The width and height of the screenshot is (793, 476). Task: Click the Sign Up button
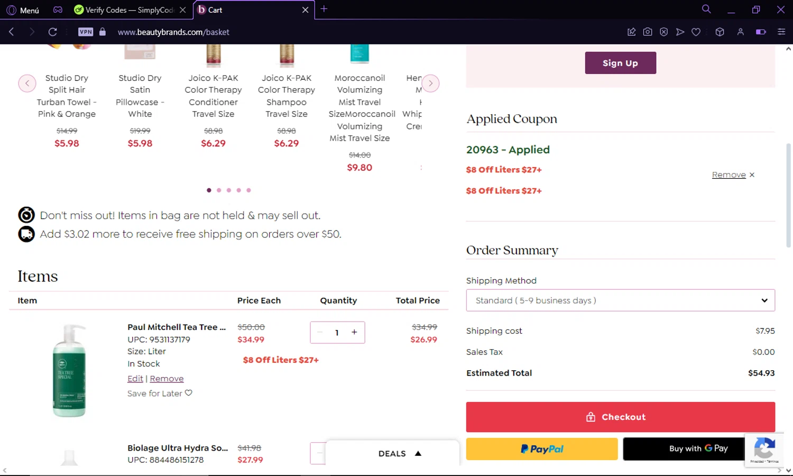click(620, 63)
